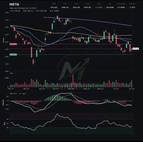Image resolution: width=143 pixels, height=142 pixels.
Task: Click the 675 price axis tick
Action: [x=7, y=20]
